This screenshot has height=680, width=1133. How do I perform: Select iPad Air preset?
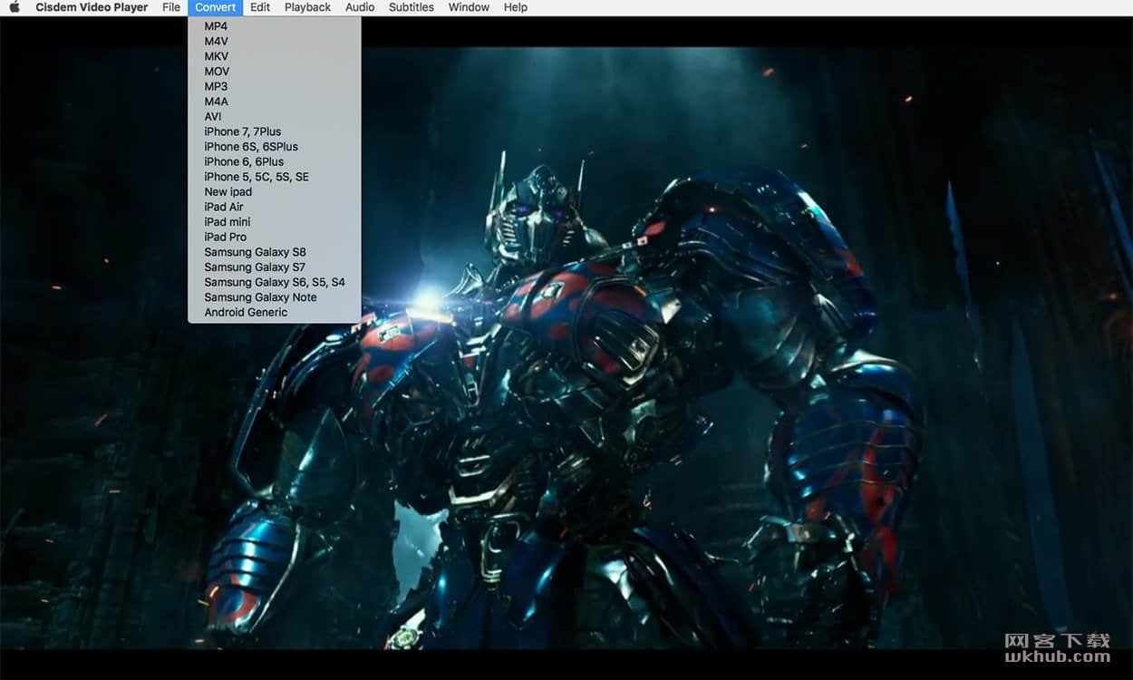pyautogui.click(x=274, y=207)
